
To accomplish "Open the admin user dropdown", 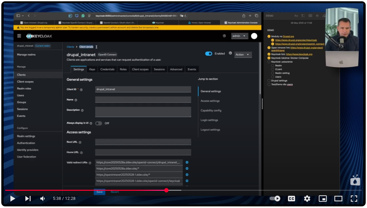I will point(239,36).
